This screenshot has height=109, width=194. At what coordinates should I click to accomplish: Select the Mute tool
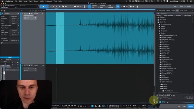pyautogui.click(x=60, y=7)
